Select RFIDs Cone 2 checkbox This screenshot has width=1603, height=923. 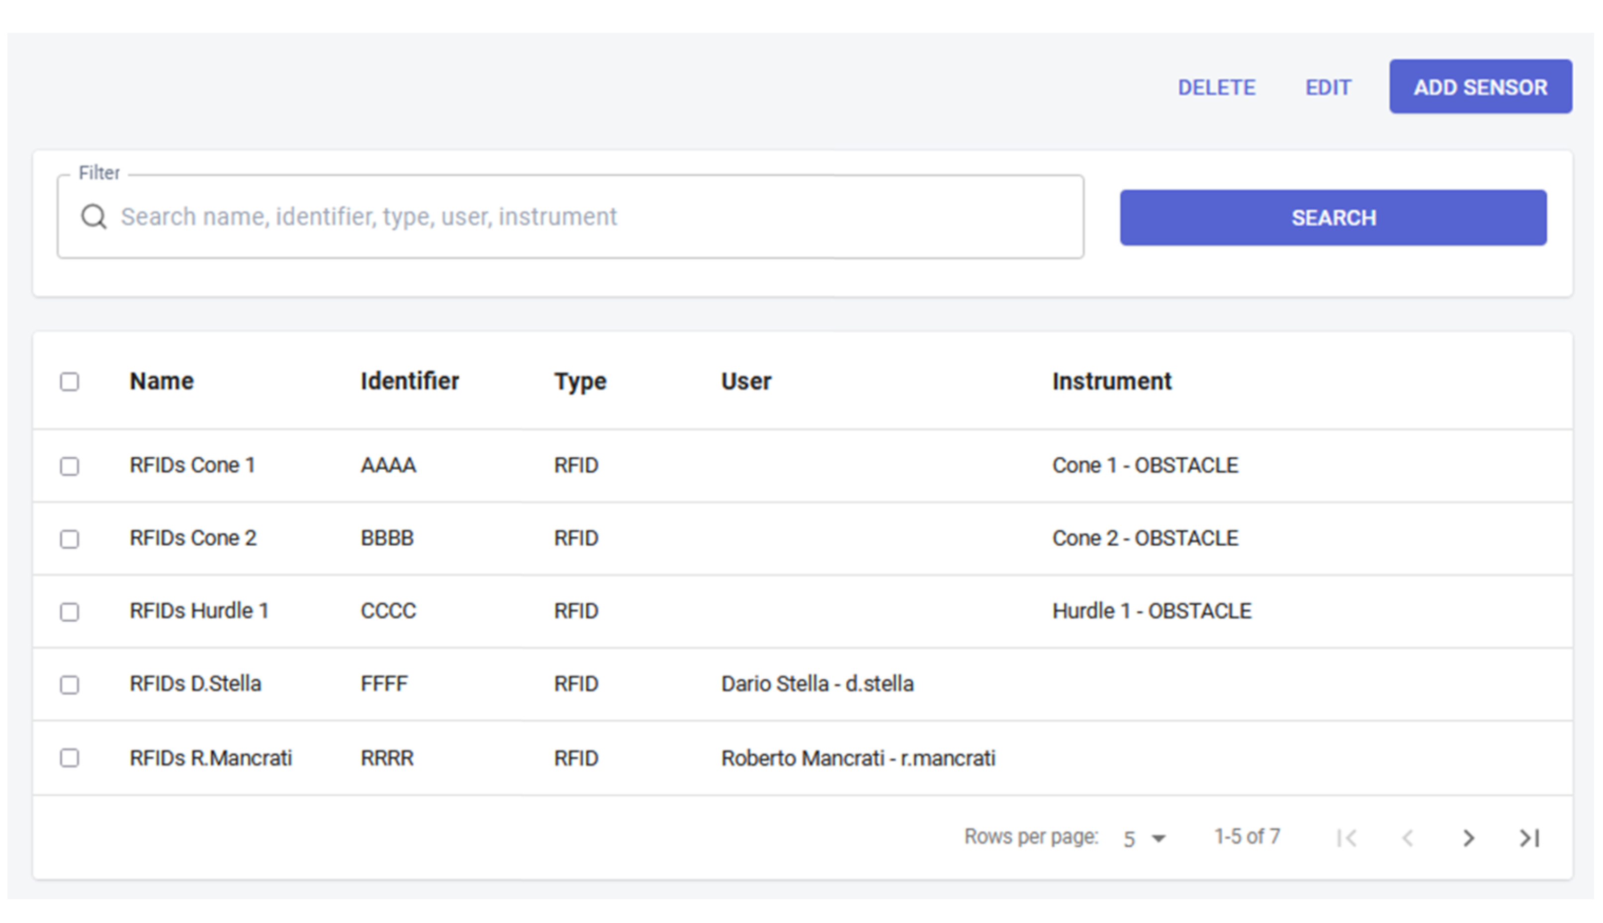pos(70,539)
